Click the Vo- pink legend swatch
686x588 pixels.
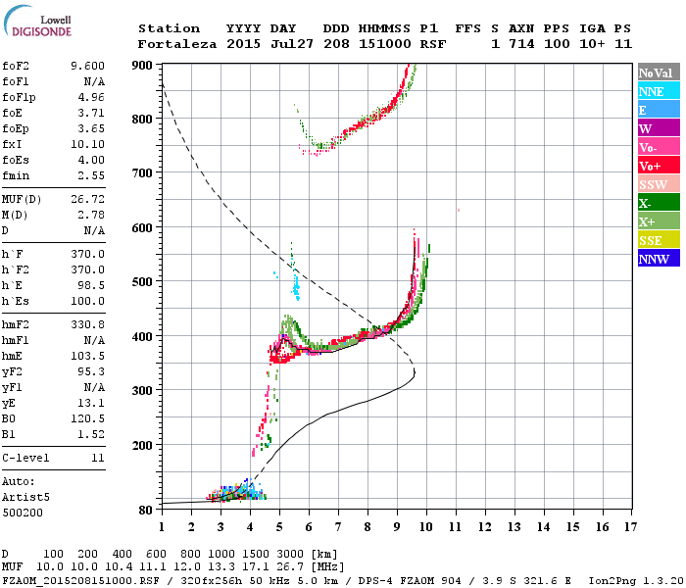tap(659, 147)
